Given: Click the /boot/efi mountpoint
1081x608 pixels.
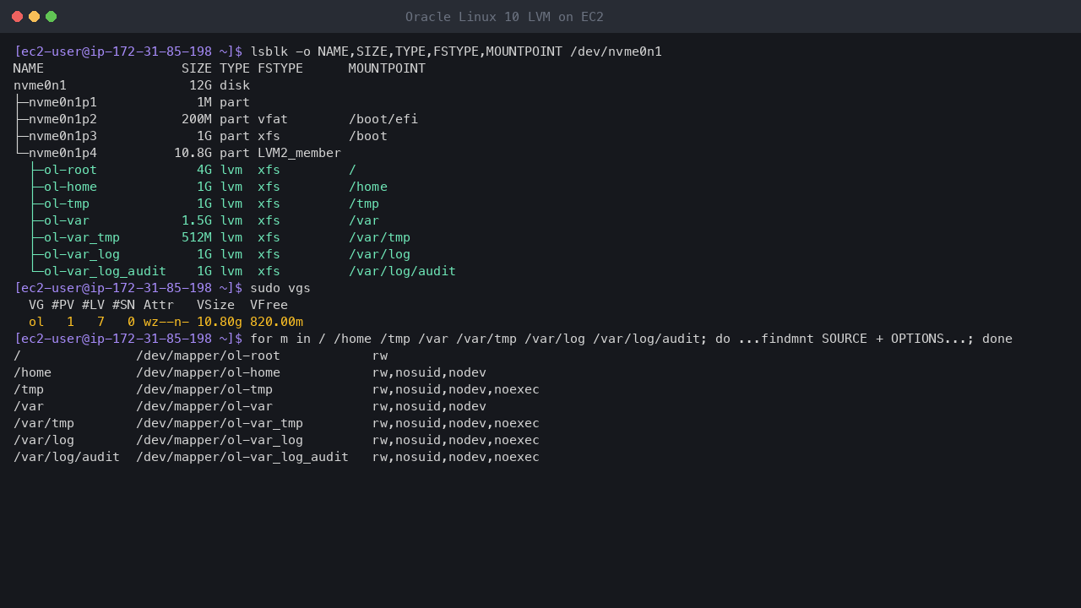Looking at the screenshot, I should 383,119.
